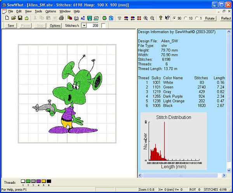
Task: Click the question mark Help icon
Action: click(x=160, y=18)
